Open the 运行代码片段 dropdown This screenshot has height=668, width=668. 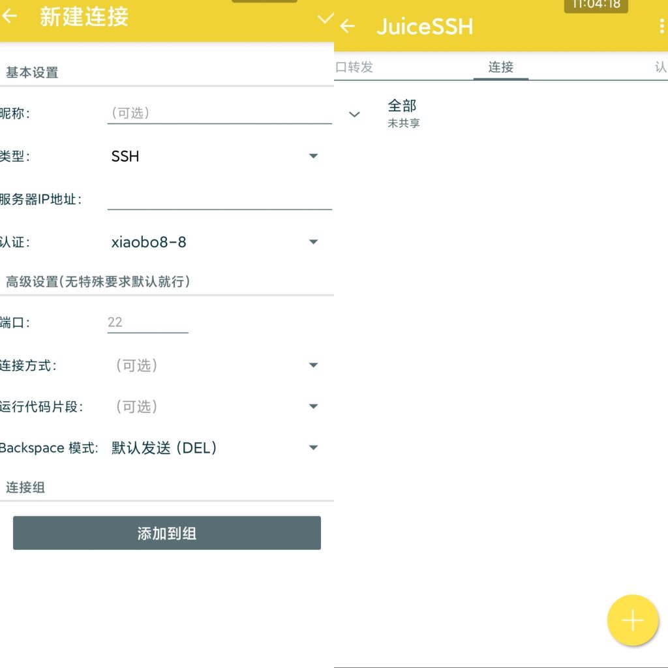pyautogui.click(x=214, y=406)
